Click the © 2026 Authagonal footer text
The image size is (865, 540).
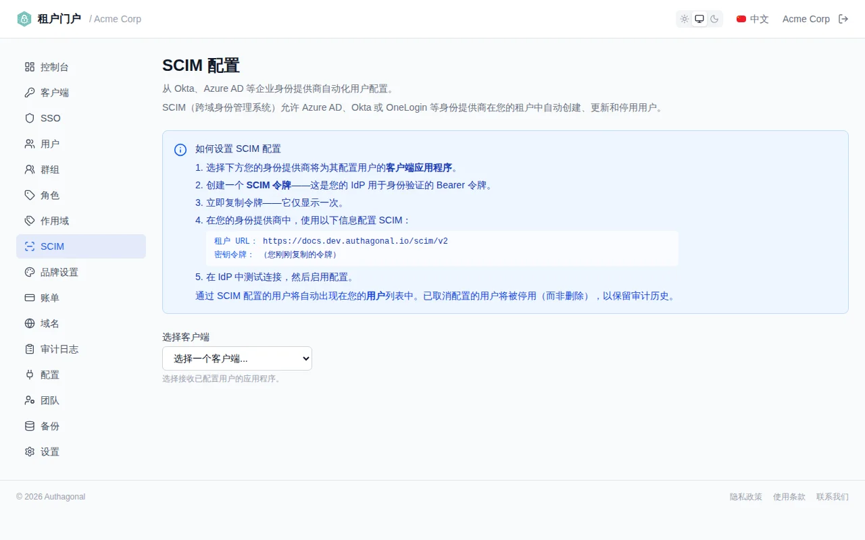tap(51, 497)
